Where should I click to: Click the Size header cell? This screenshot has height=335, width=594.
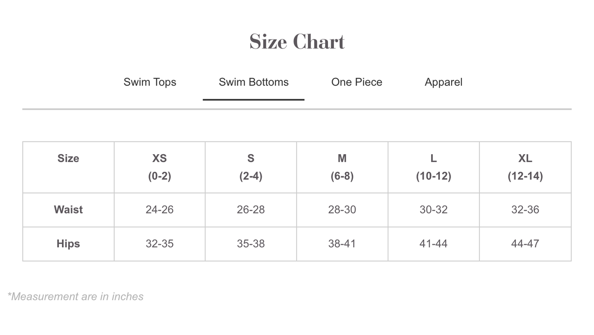(68, 158)
